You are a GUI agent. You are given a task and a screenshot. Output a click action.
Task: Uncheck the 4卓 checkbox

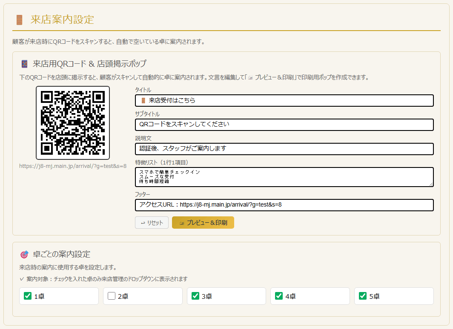click(279, 296)
